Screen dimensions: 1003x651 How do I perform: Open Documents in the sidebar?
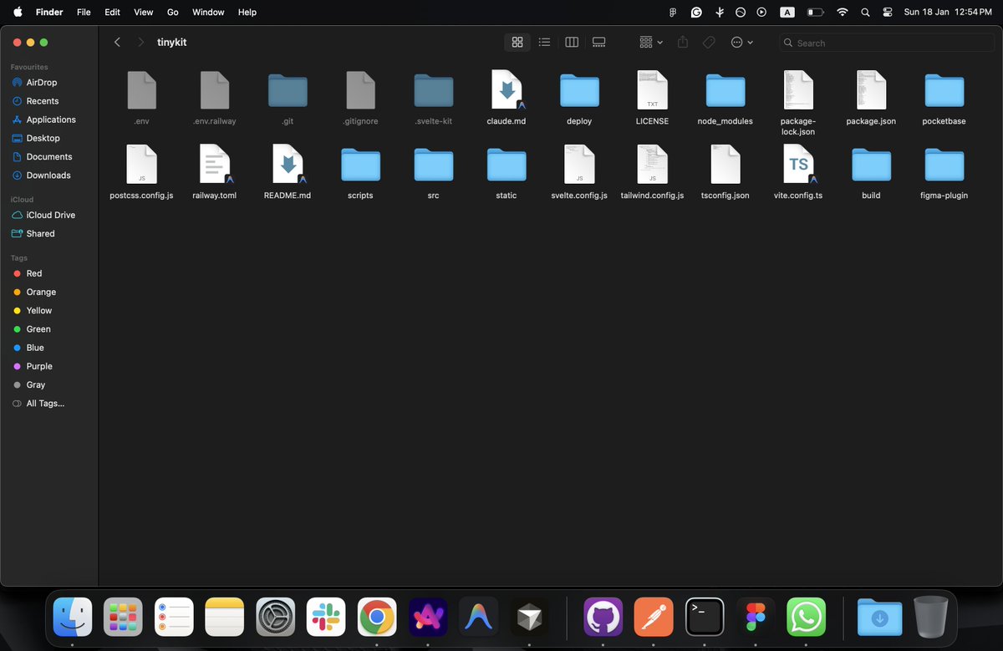pyautogui.click(x=49, y=156)
